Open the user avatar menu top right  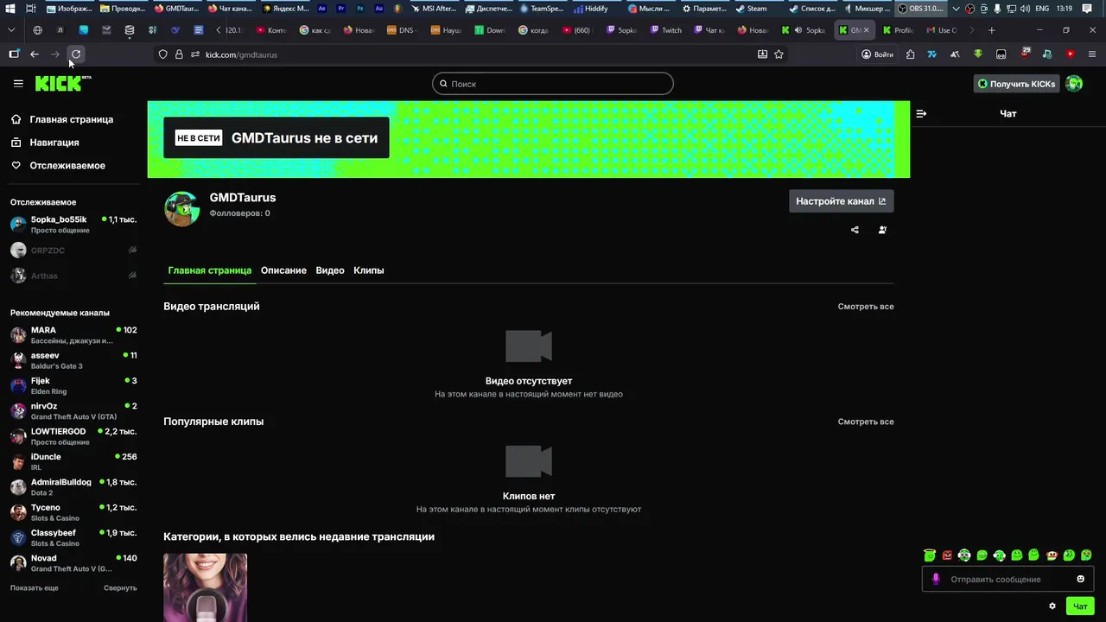1074,84
